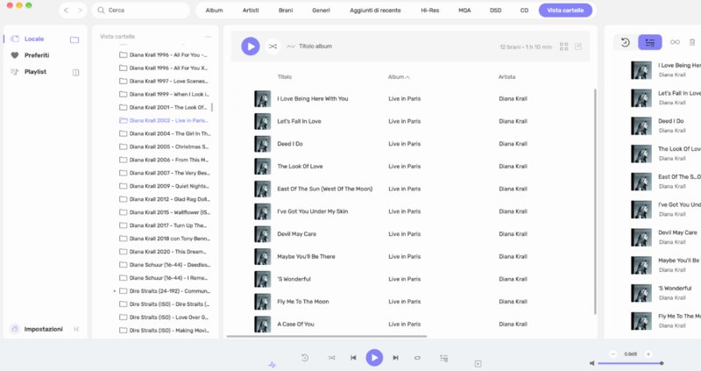Go forward with the right navigation arrow
Image resolution: width=701 pixels, height=371 pixels.
point(80,11)
